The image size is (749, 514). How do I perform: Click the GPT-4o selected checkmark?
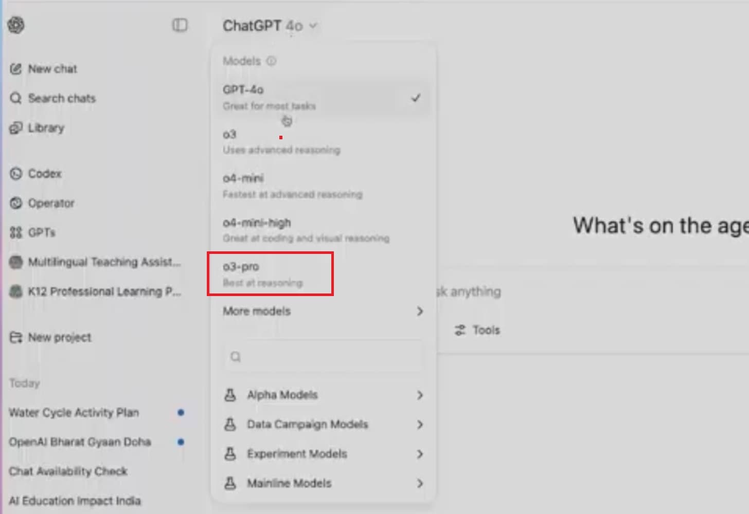416,97
